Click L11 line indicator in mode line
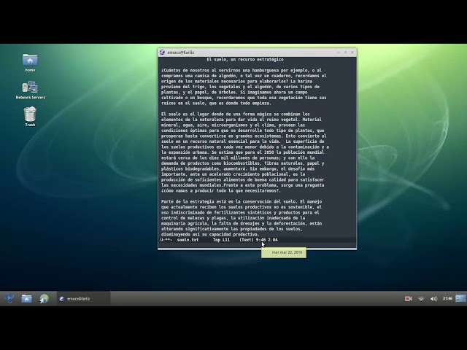This screenshot has height=350, width=467. click(x=226, y=240)
